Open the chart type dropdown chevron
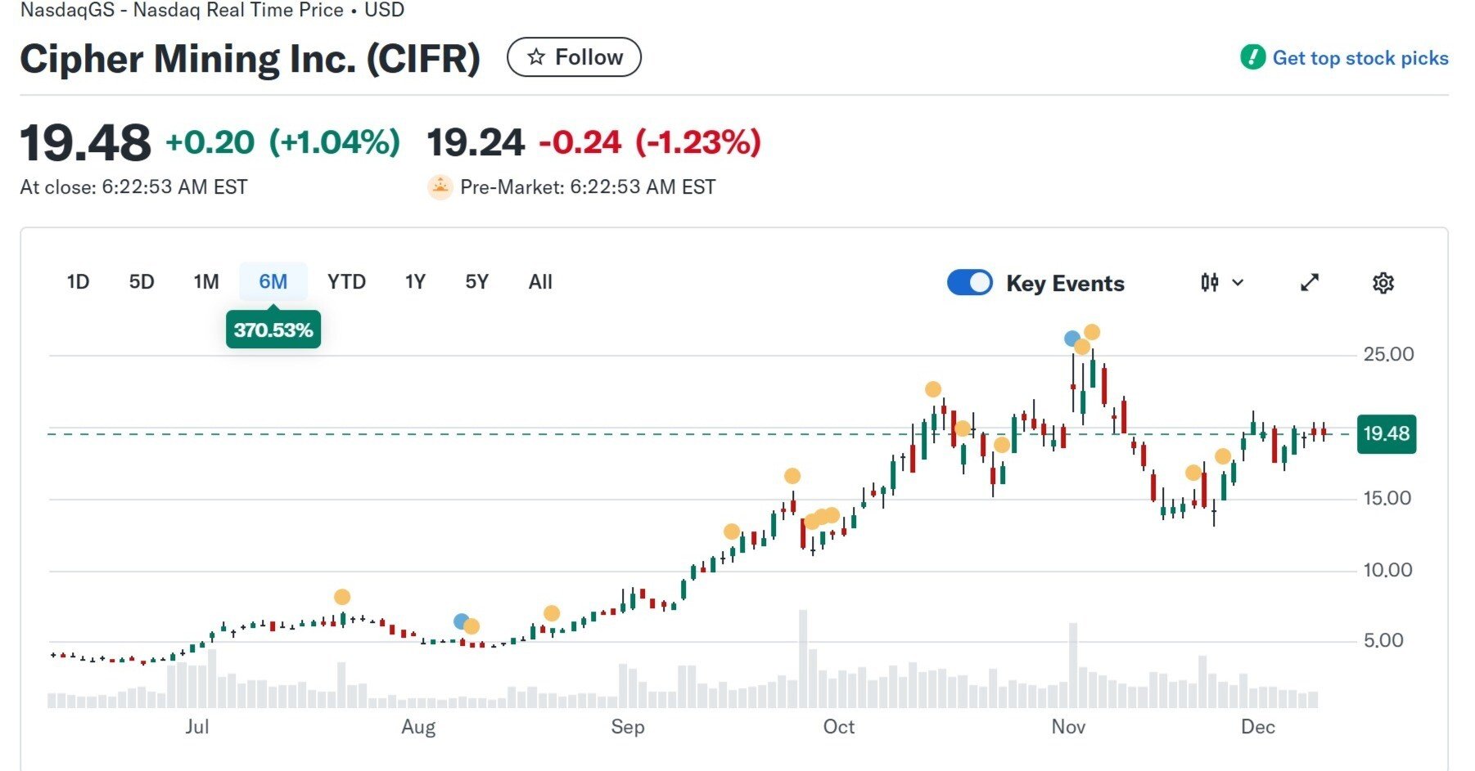Image resolution: width=1475 pixels, height=771 pixels. (1238, 284)
